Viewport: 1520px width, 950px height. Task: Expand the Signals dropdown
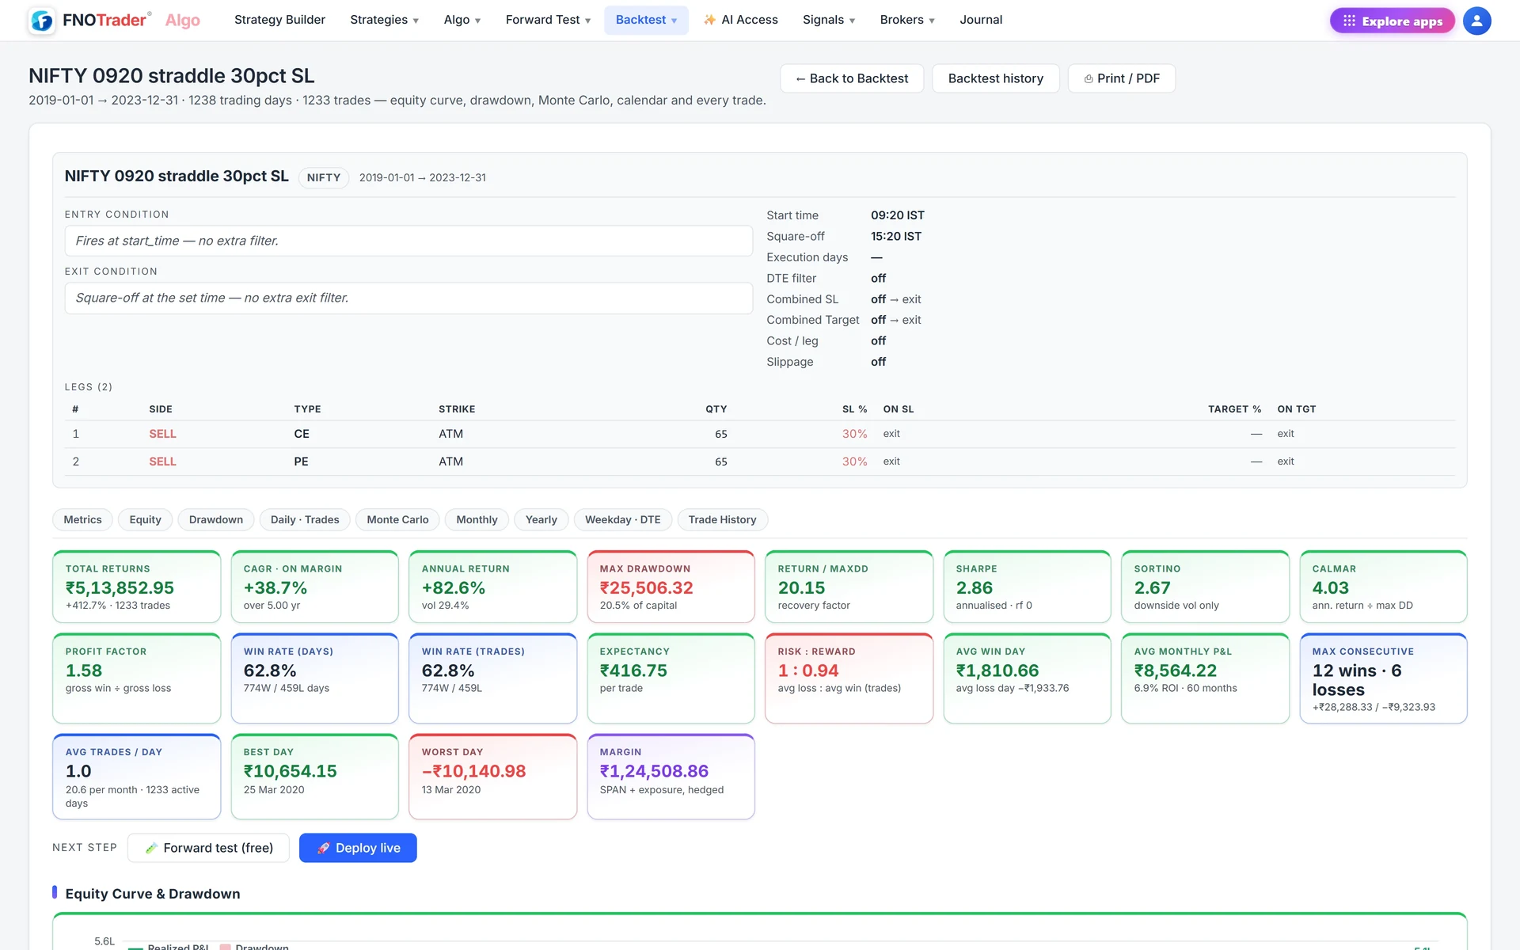pyautogui.click(x=828, y=20)
